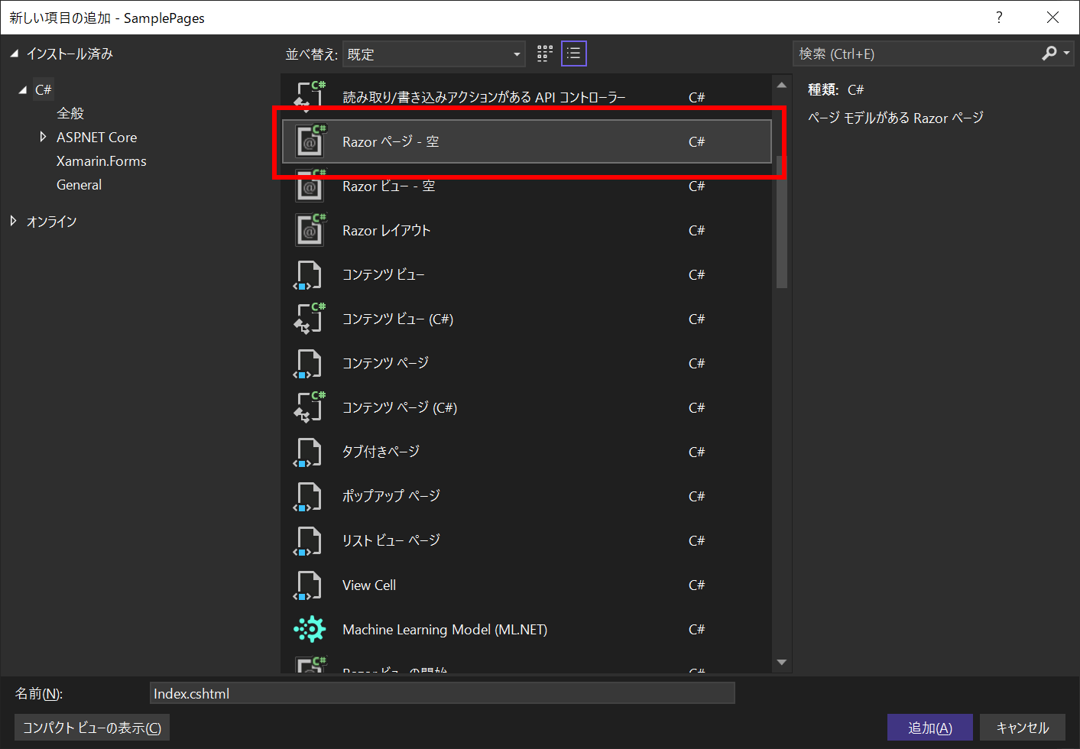Viewport: 1080px width, 749px height.
Task: Click the キャンセル button
Action: click(1023, 727)
